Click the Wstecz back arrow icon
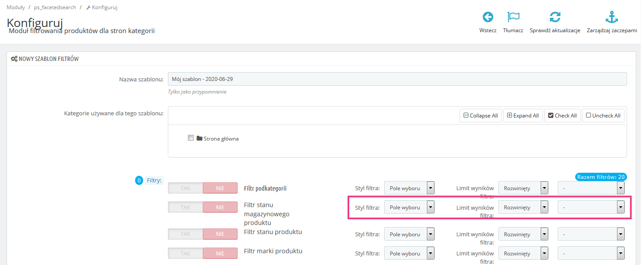This screenshot has height=265, width=641. [x=488, y=17]
